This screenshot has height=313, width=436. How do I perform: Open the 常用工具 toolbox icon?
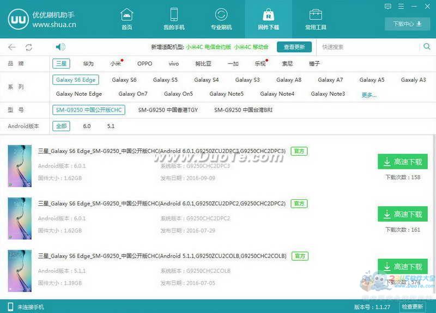click(x=316, y=19)
